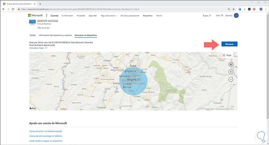Click the browser back arrow
The image size is (269, 145).
click(3, 9)
